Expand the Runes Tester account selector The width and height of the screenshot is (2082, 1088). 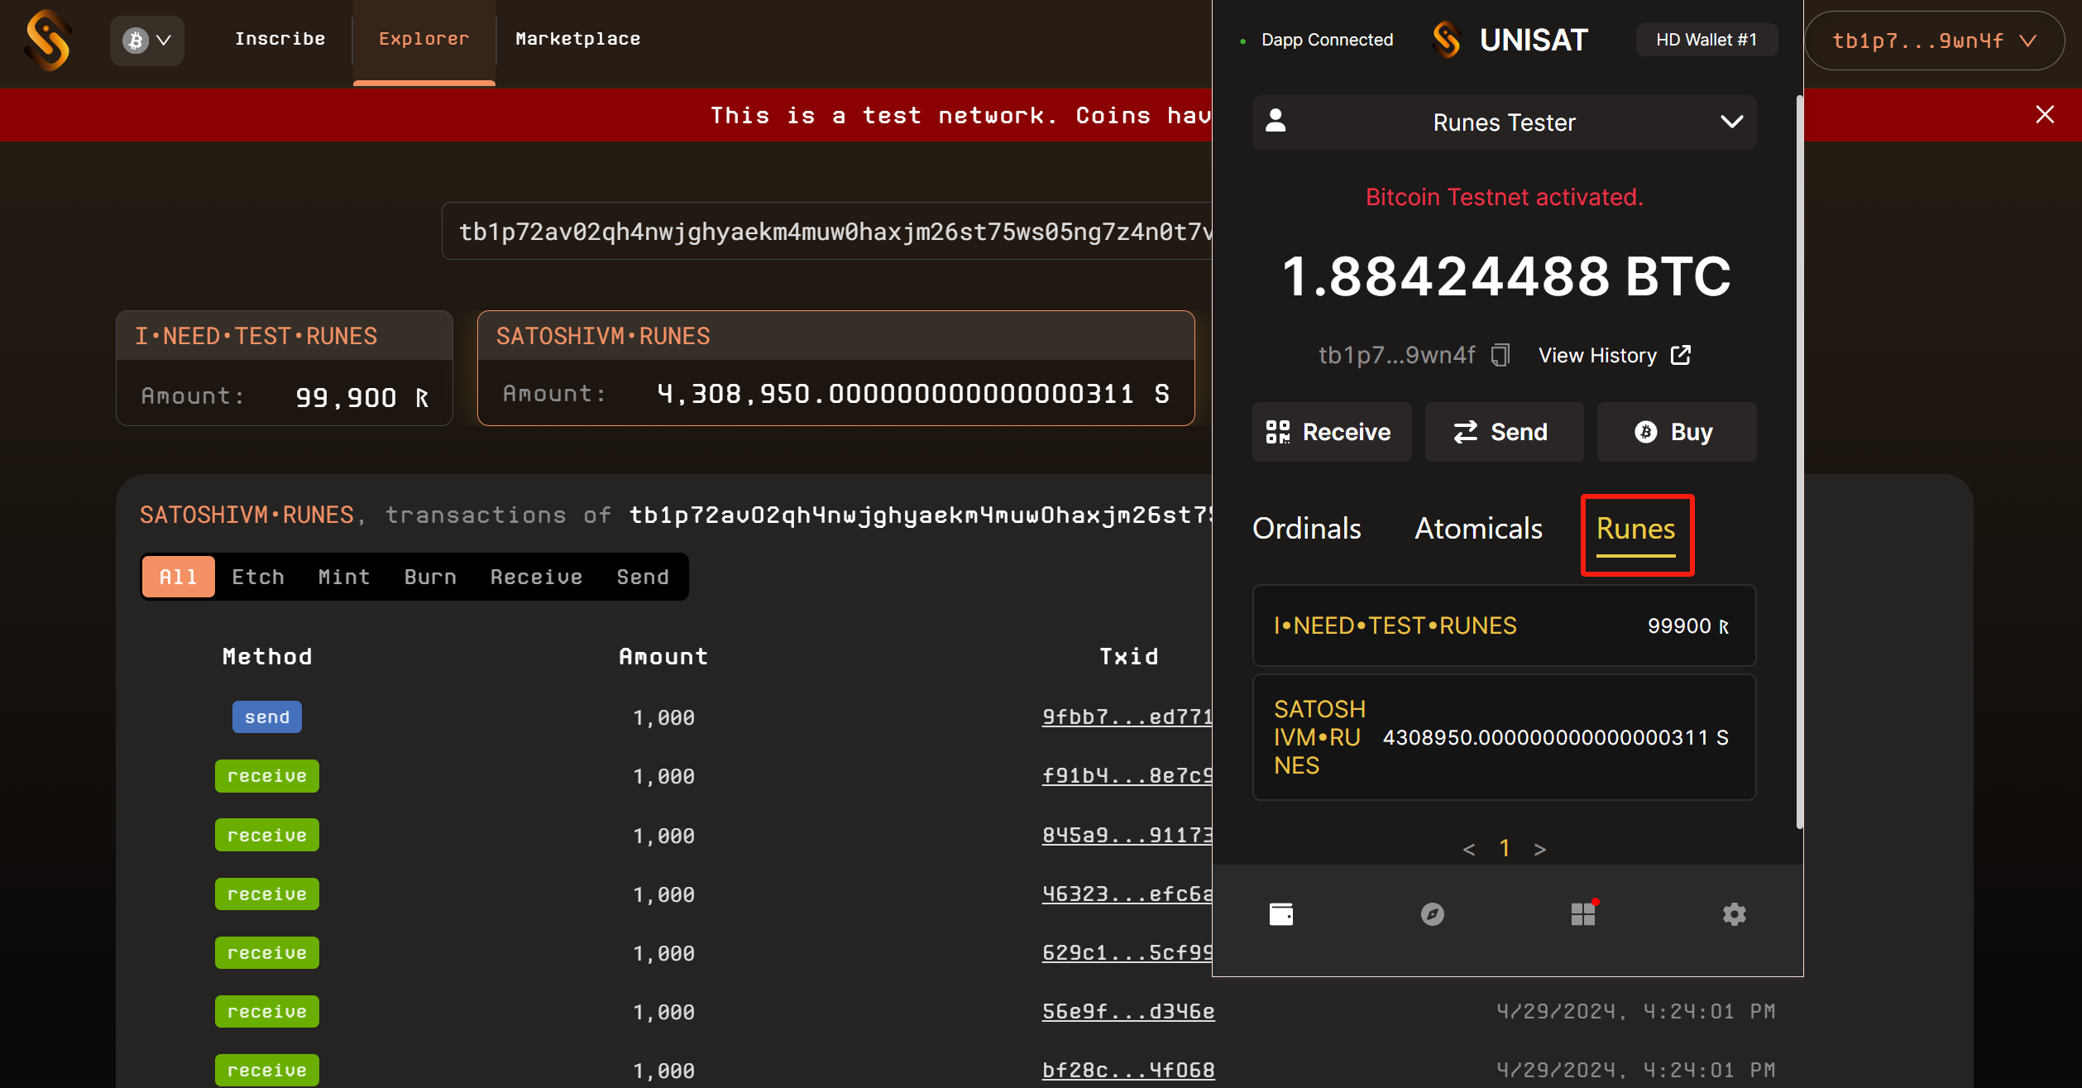pos(1504,122)
